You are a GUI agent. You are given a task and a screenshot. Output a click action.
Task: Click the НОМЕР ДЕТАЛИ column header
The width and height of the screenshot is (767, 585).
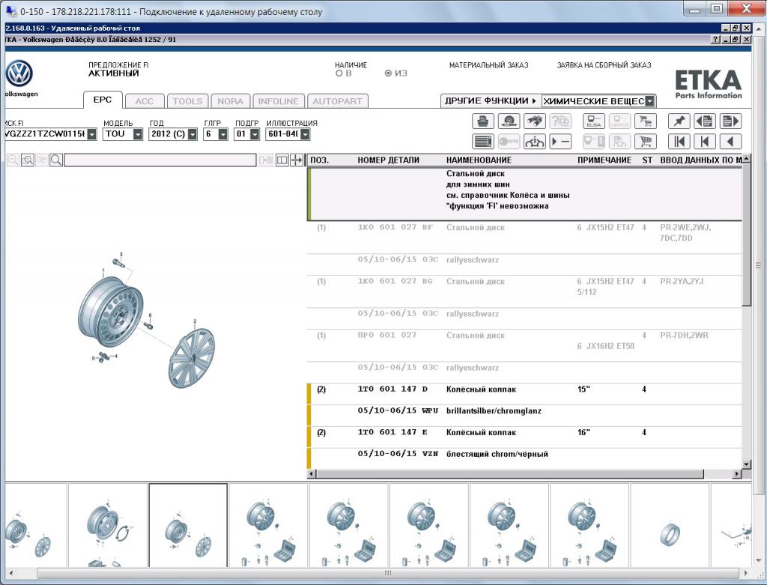coord(389,160)
